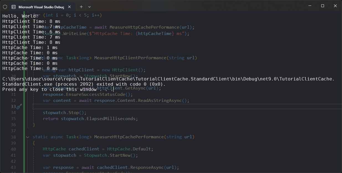Click the "stopwatch.Stop();" code line
This screenshot has width=342, height=173.
65,113
